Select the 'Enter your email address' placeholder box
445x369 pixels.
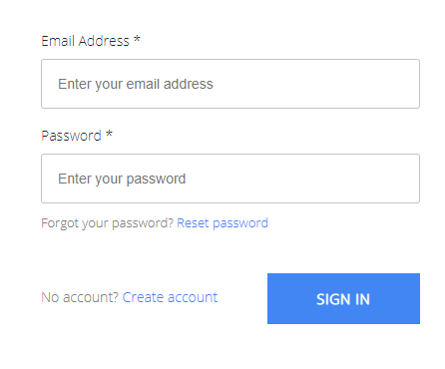click(230, 84)
